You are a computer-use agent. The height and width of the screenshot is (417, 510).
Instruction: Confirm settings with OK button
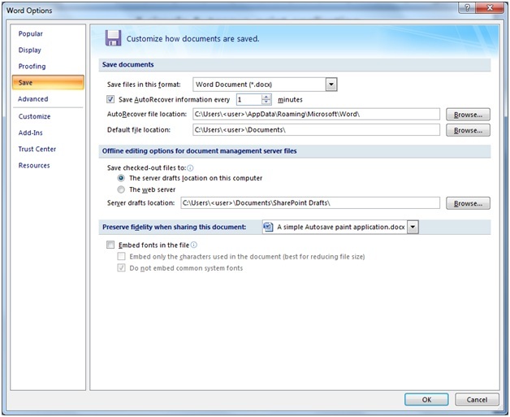pyautogui.click(x=426, y=399)
